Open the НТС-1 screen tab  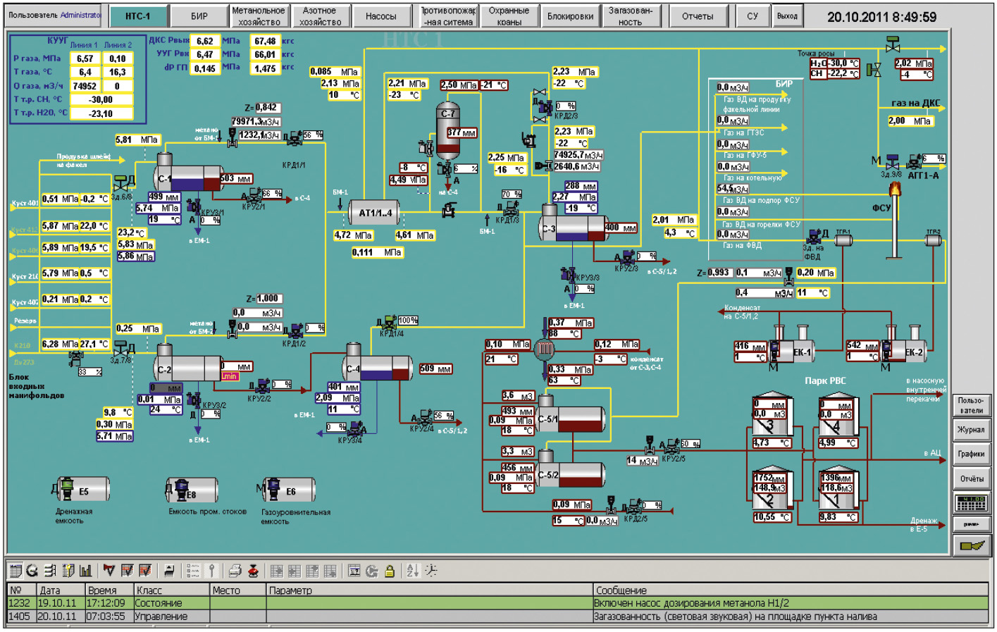pos(138,16)
